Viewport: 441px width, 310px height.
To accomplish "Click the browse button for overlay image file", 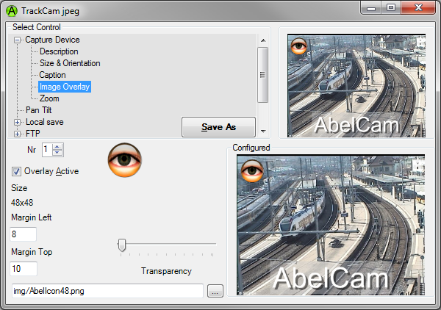I will tap(215, 291).
